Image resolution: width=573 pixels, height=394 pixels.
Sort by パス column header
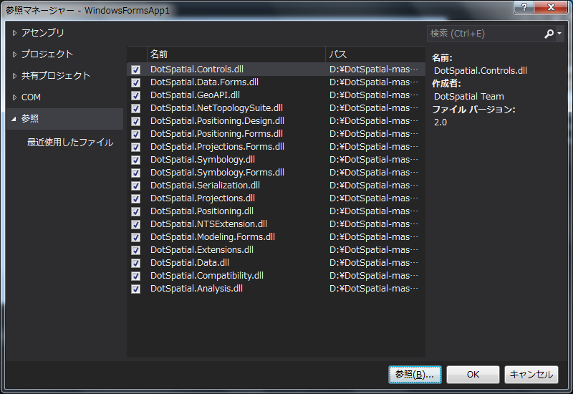click(x=375, y=54)
